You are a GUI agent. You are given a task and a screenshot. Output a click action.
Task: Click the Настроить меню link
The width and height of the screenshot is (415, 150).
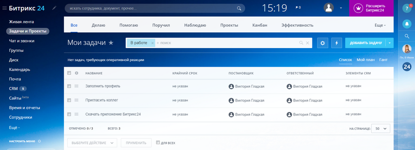tap(22, 141)
